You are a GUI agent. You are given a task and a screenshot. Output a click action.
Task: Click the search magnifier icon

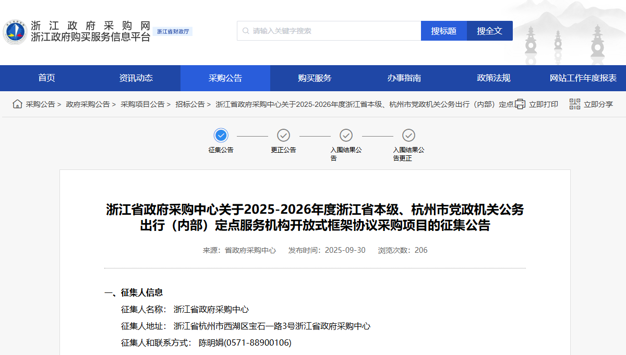click(246, 31)
